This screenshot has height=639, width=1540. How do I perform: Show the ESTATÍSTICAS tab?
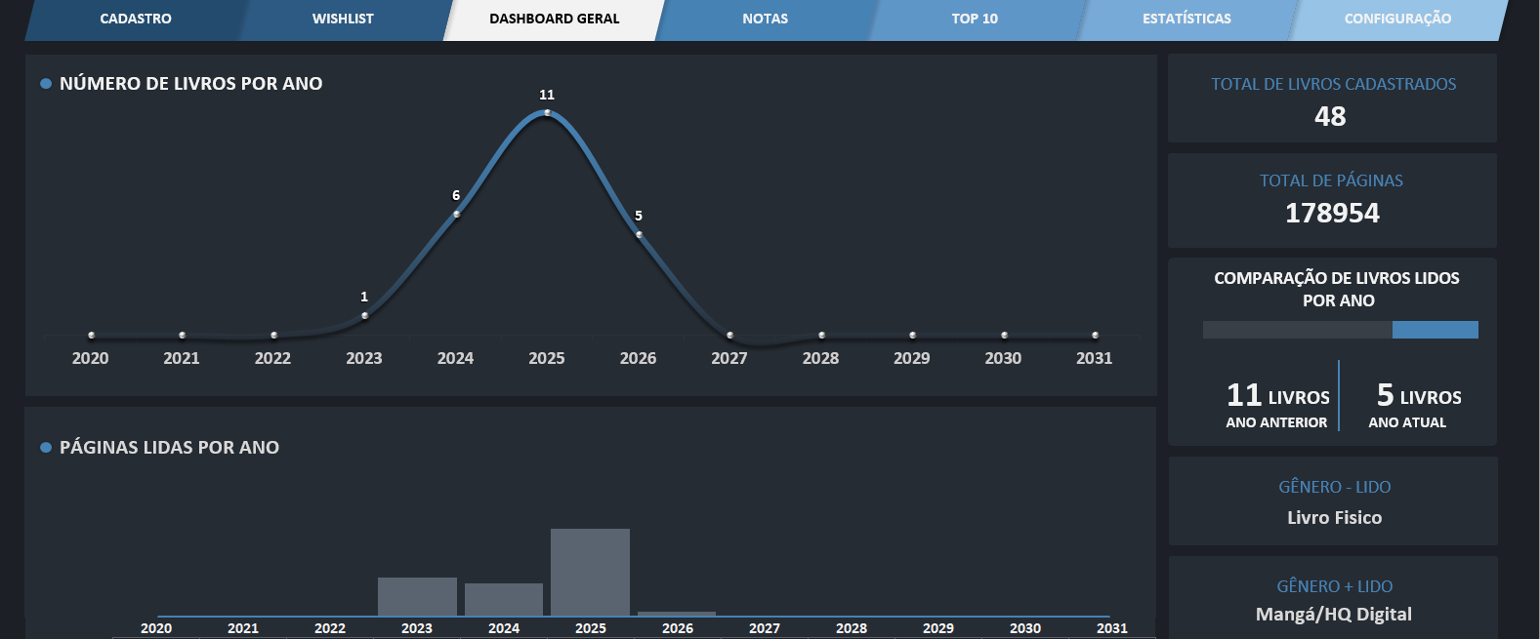[1186, 20]
